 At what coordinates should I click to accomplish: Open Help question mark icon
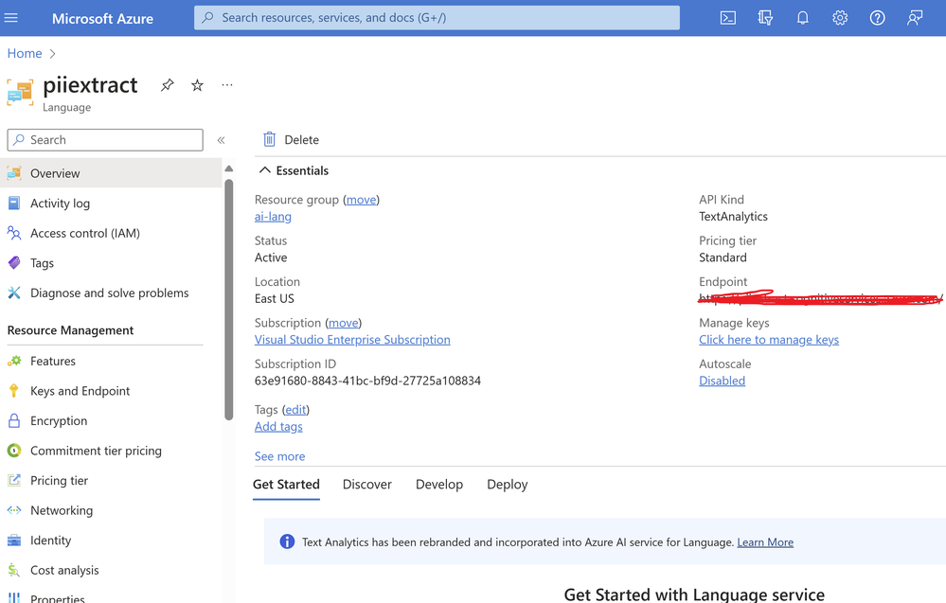pos(877,18)
